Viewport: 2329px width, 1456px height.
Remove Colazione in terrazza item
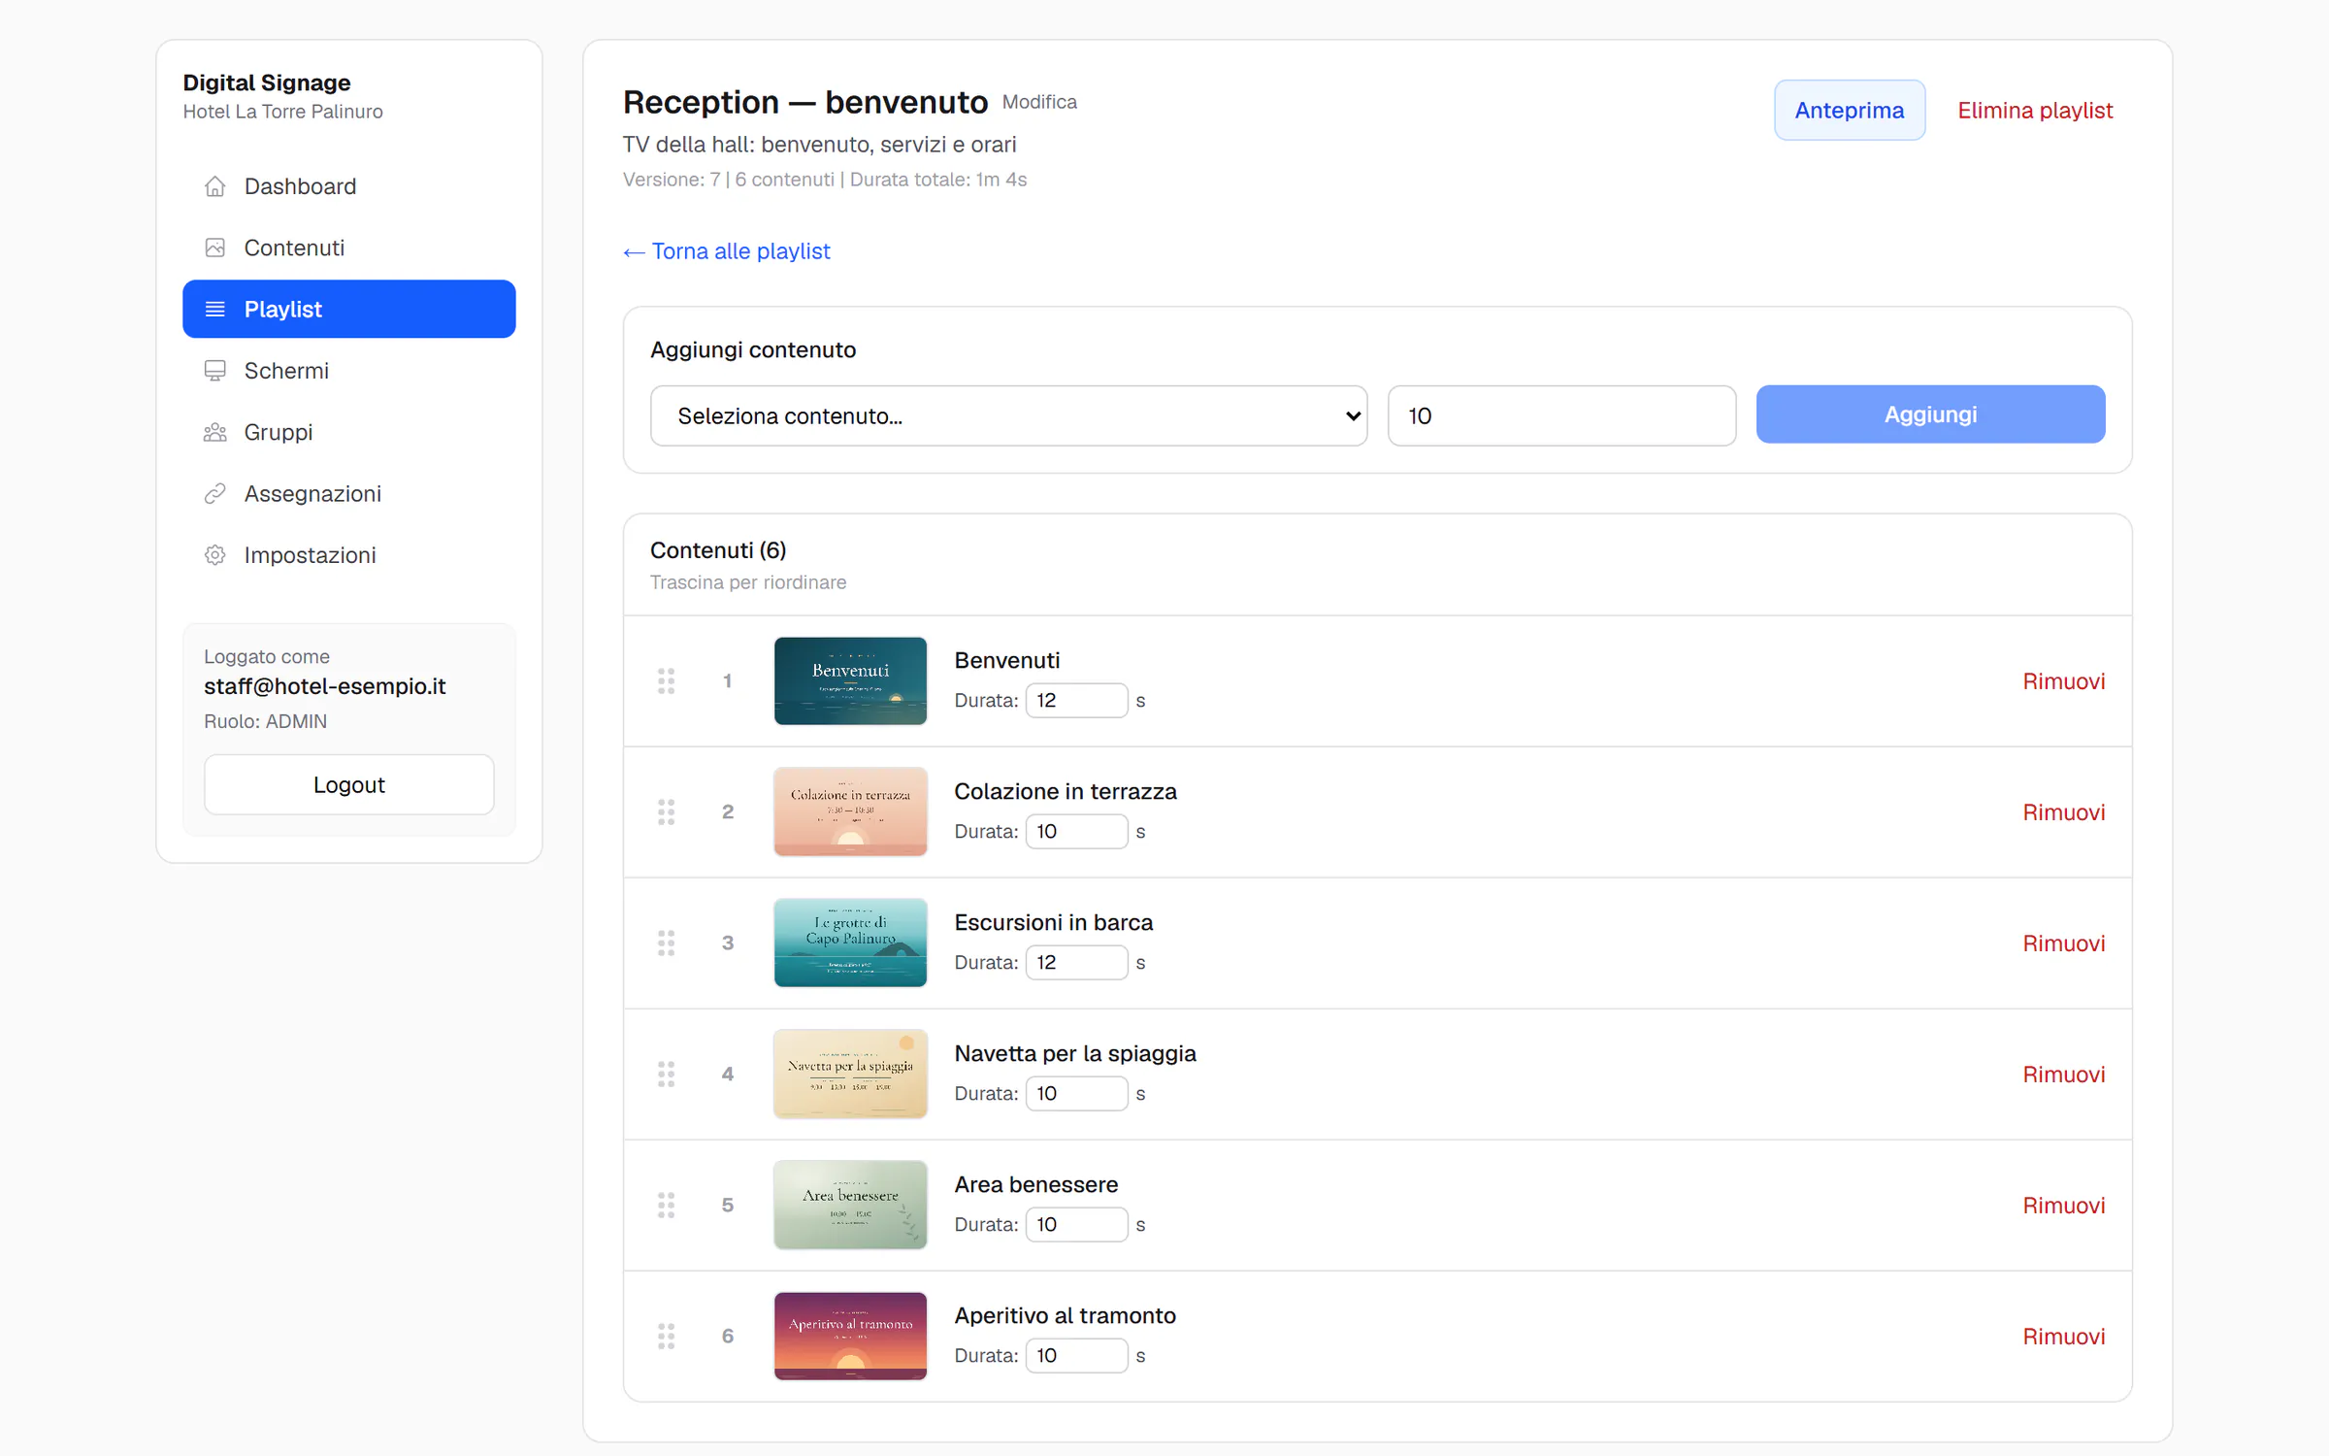click(x=2063, y=811)
